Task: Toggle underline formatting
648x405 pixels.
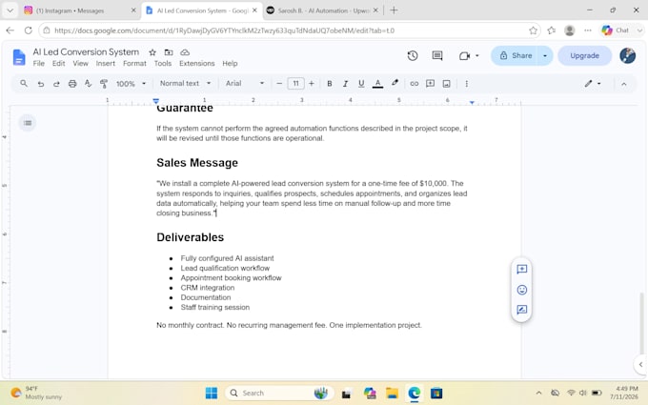Action: point(361,84)
